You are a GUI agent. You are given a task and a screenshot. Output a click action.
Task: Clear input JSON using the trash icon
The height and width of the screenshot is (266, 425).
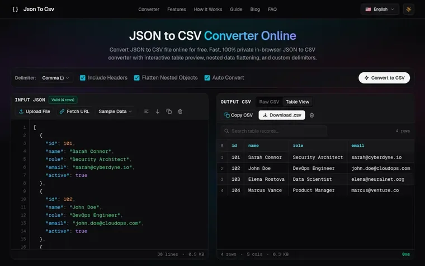180,111
